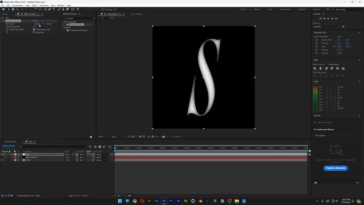364x205 pixels.
Task: Click the Play button in Preview panel
Action: tap(328, 19)
